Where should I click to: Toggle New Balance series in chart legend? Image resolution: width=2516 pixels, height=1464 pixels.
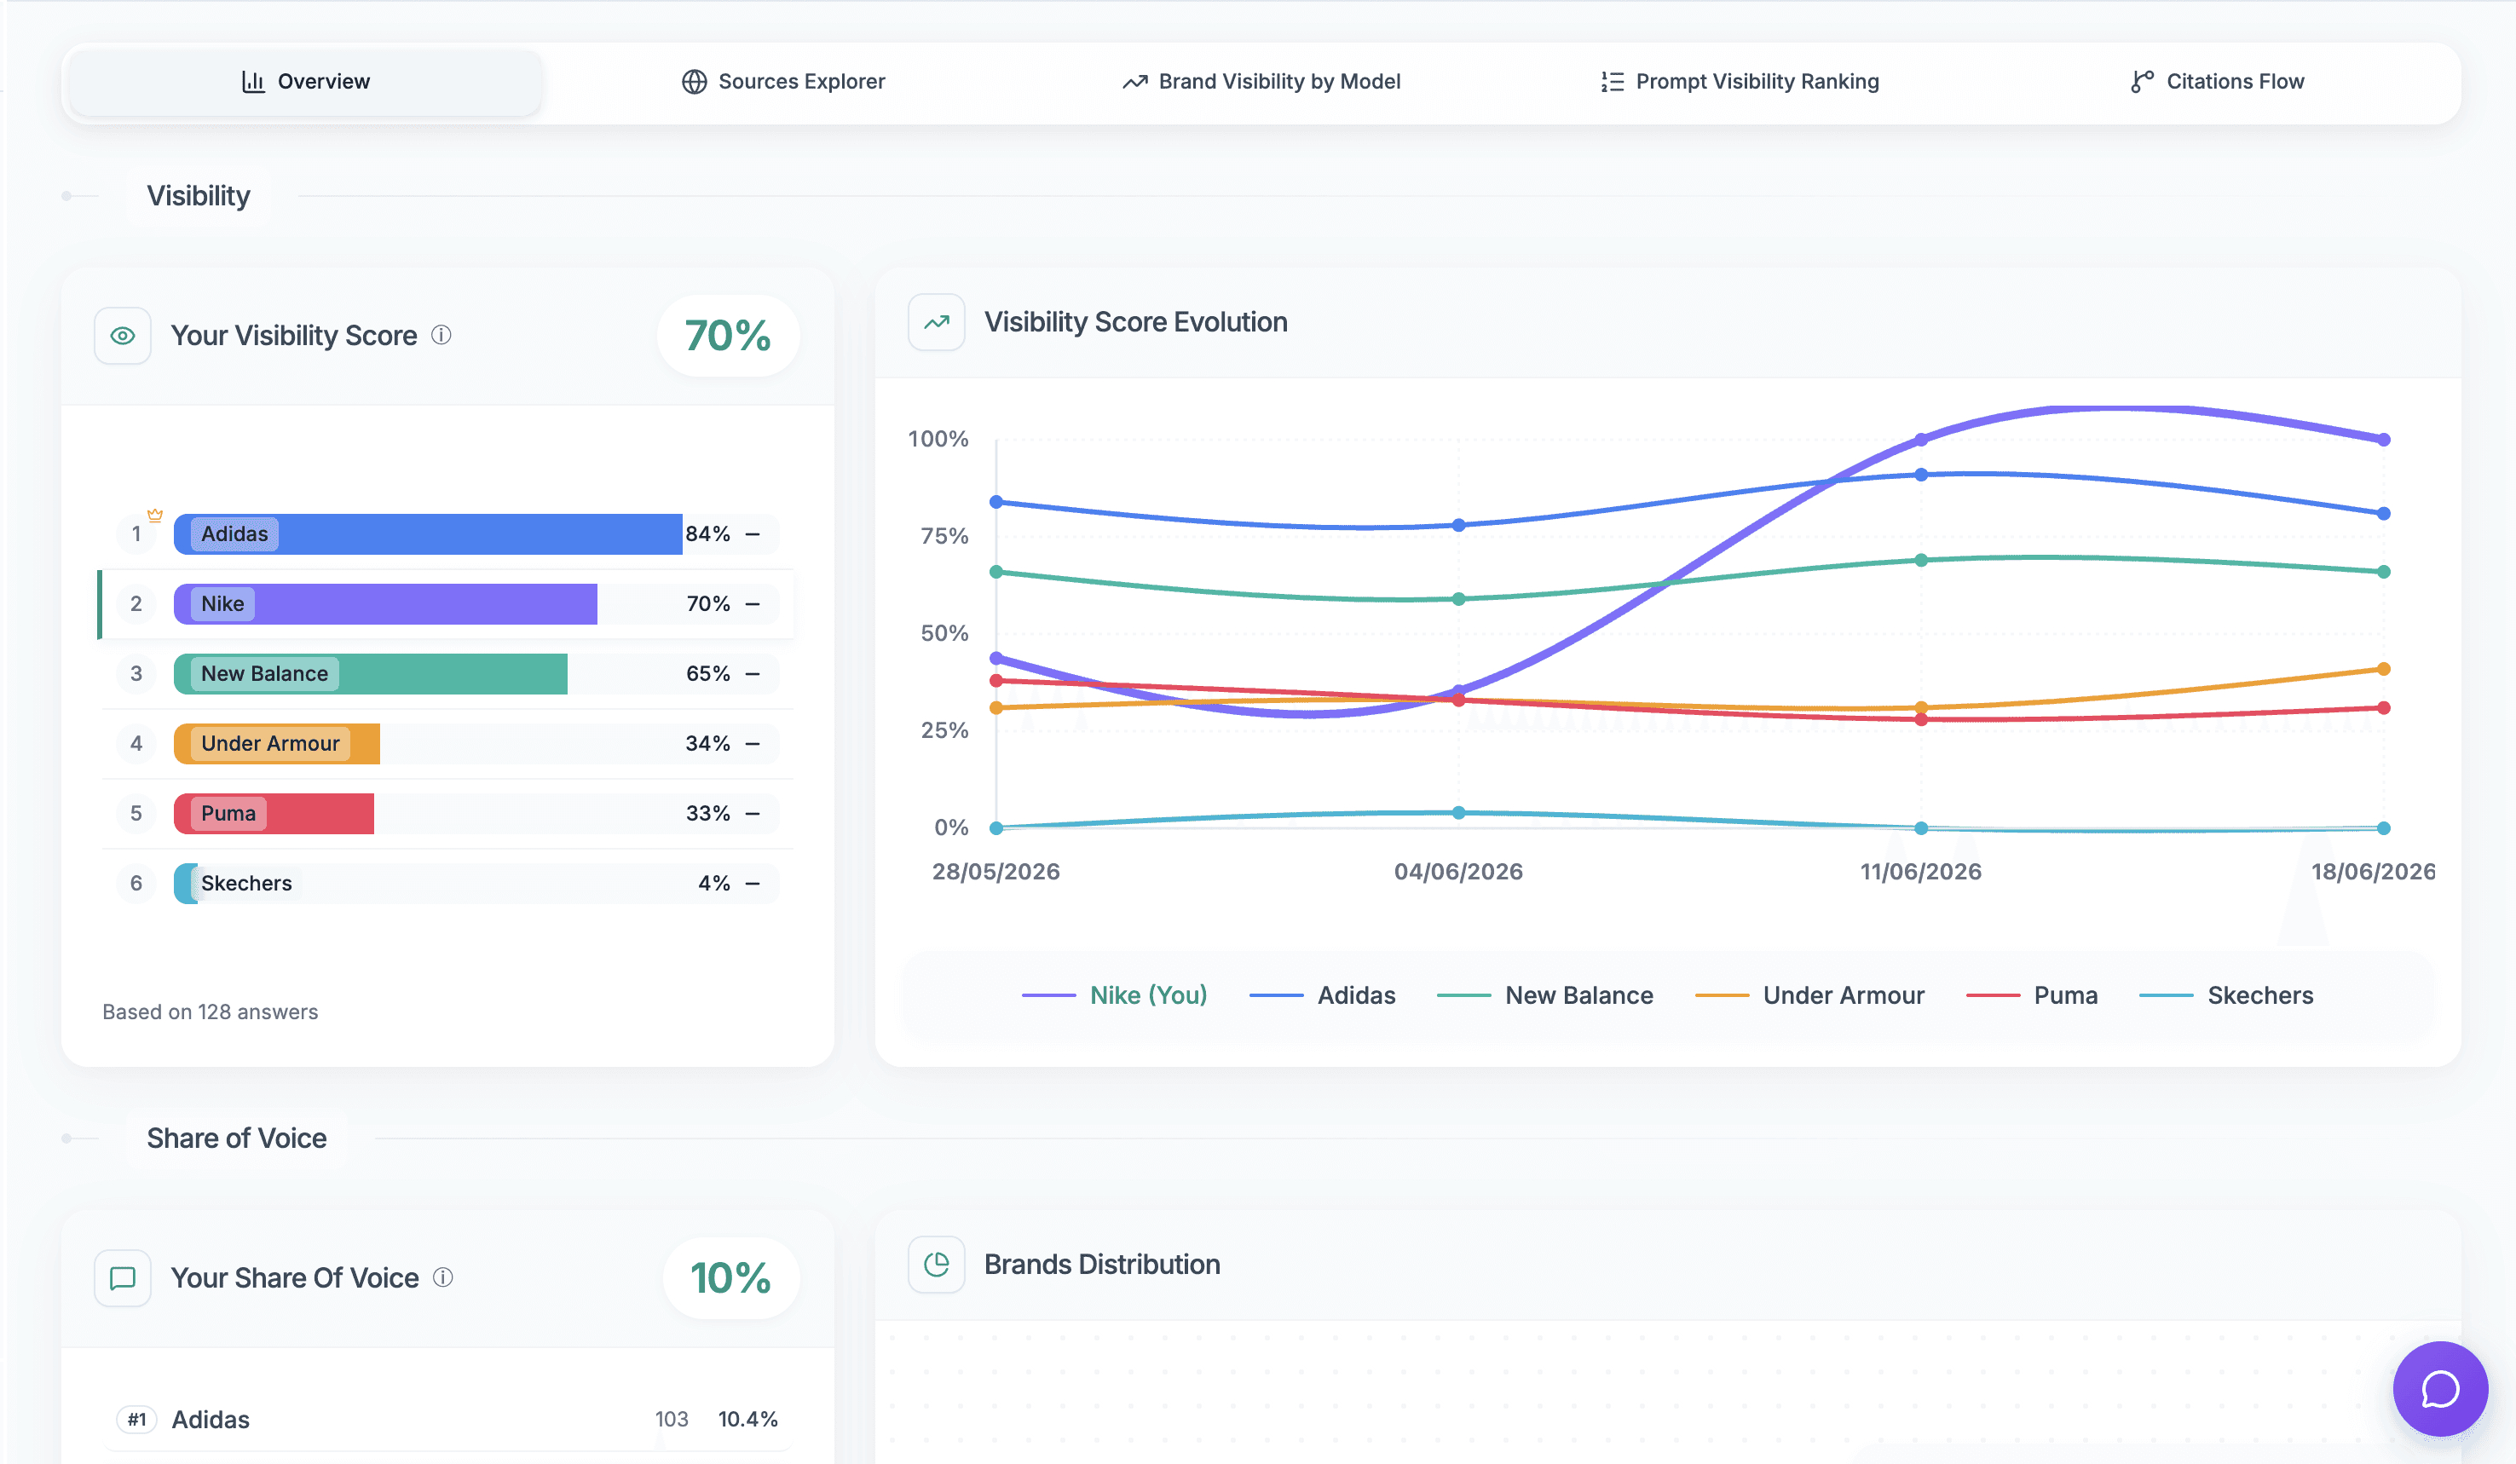[x=1544, y=995]
